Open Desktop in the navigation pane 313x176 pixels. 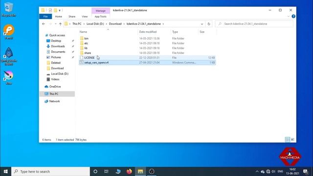pyautogui.click(x=56, y=41)
